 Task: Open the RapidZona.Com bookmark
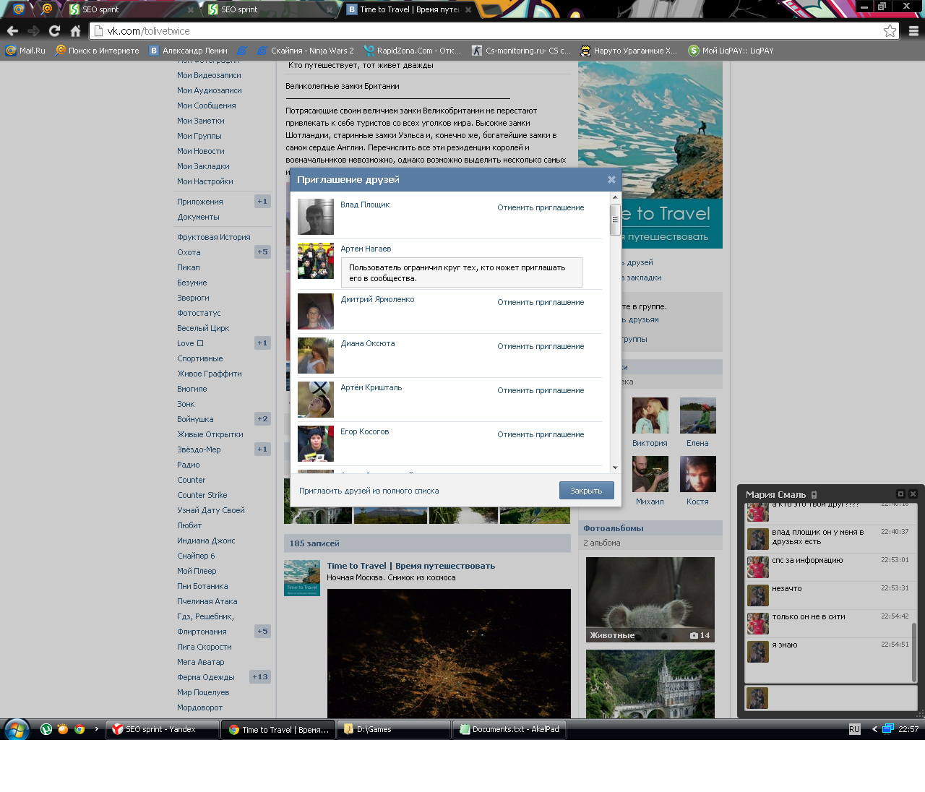(412, 51)
